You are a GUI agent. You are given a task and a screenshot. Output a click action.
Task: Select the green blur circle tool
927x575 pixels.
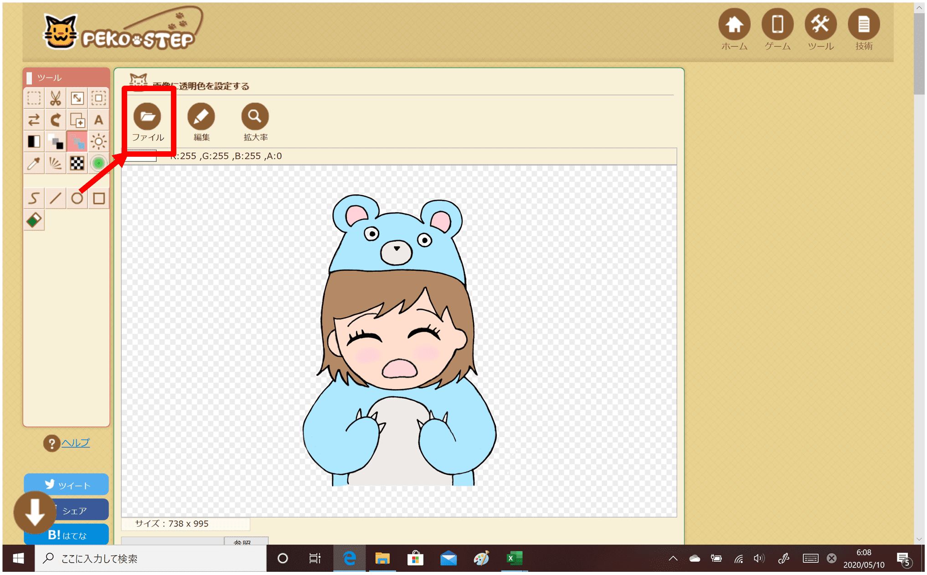(98, 163)
